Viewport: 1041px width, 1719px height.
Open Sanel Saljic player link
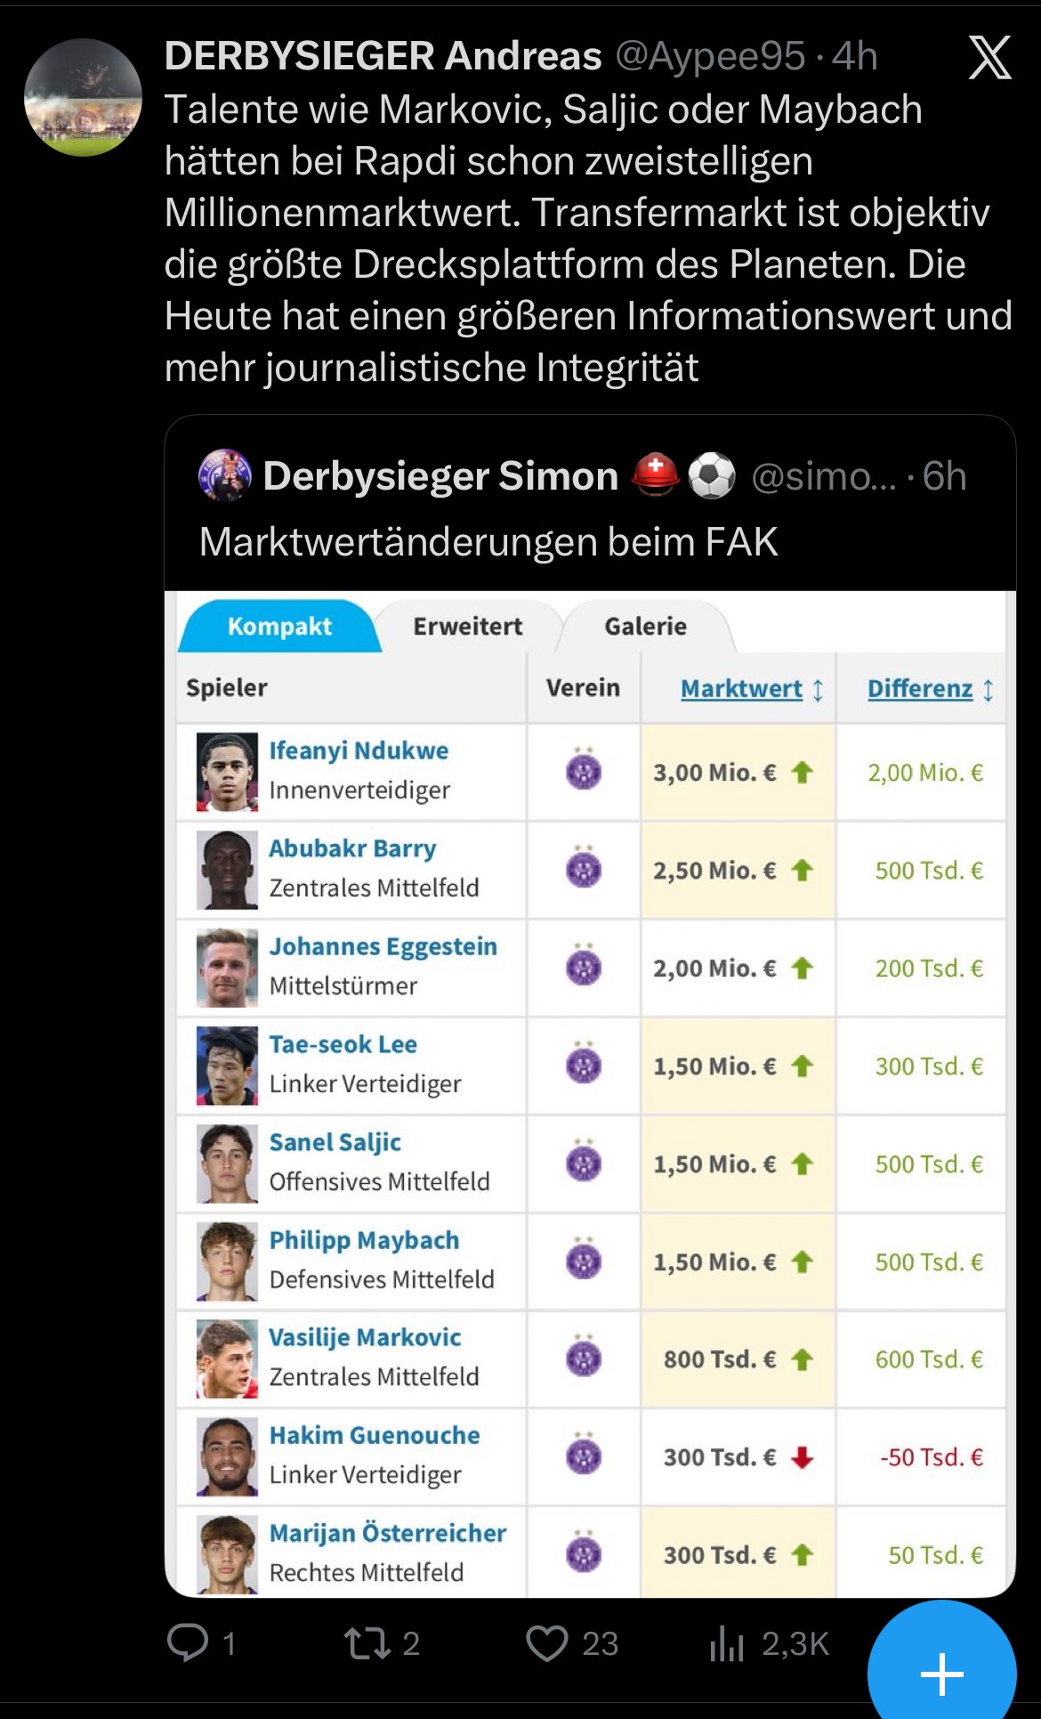(x=335, y=1142)
